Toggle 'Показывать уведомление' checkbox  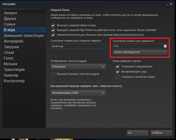(117, 67)
